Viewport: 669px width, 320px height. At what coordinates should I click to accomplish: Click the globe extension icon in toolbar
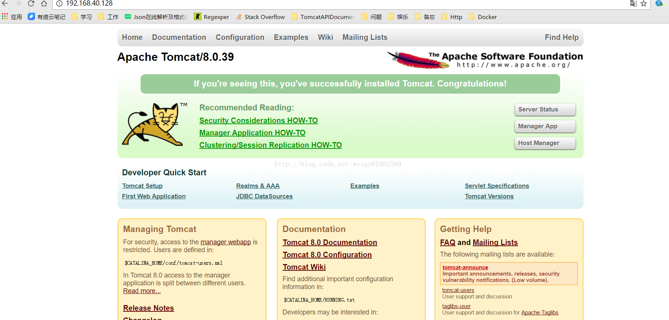point(659,3)
